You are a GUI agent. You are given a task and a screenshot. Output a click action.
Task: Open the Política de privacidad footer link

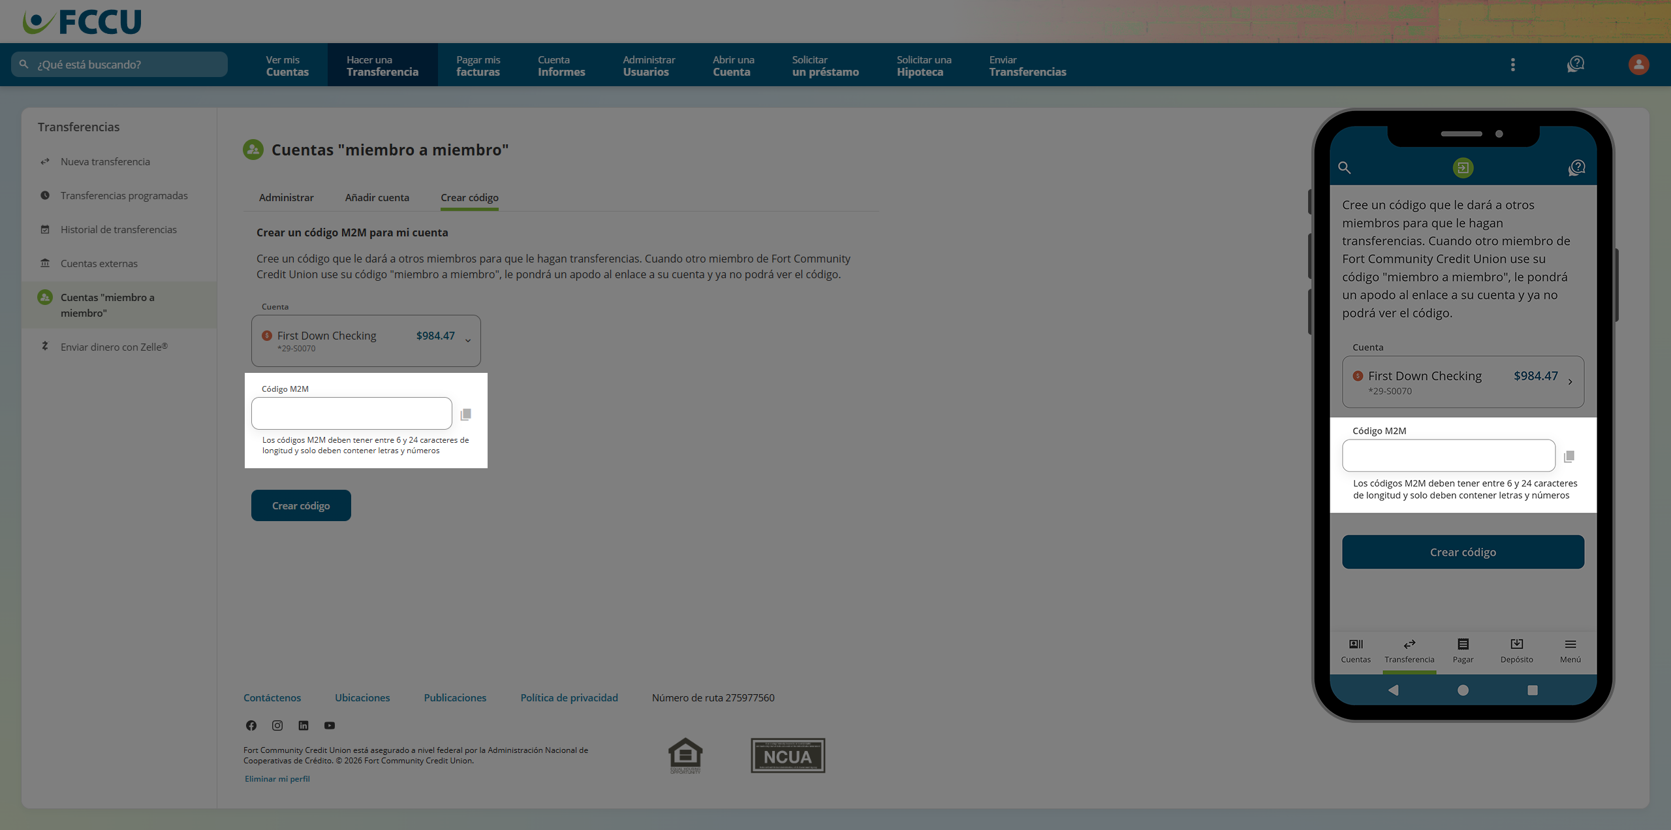pyautogui.click(x=569, y=697)
